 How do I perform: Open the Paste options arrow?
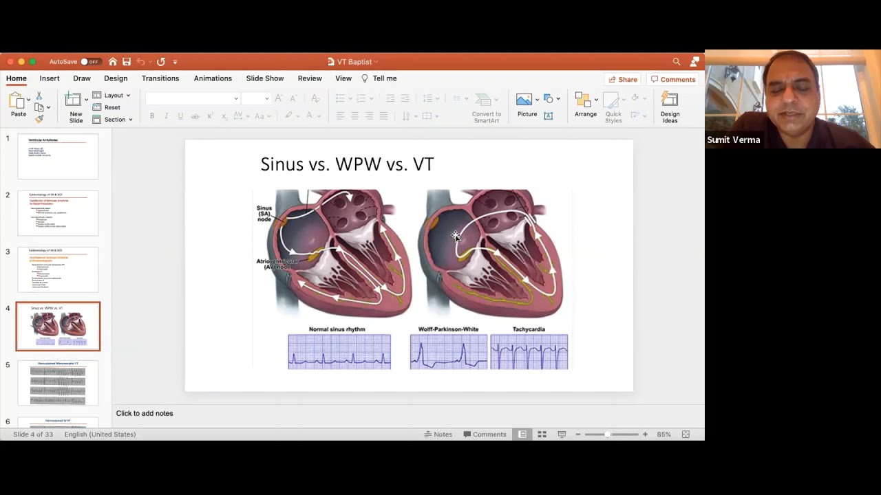[x=29, y=100]
